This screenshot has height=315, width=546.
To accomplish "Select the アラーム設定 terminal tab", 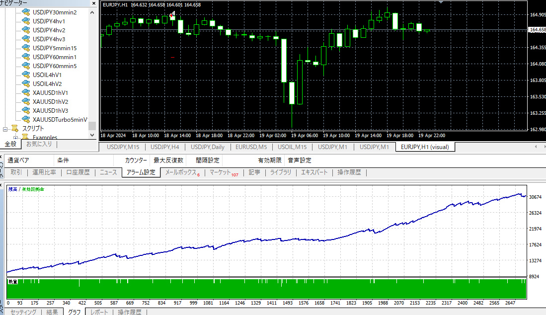I will point(141,172).
